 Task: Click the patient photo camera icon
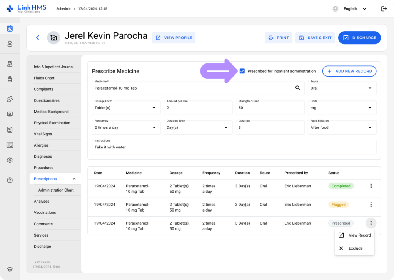53,38
